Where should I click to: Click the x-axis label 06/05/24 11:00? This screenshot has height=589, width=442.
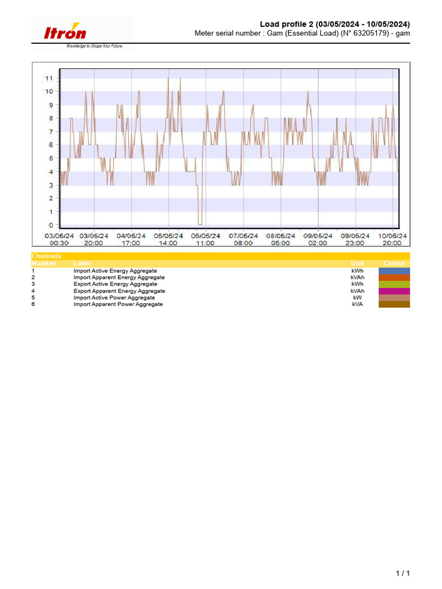point(205,239)
